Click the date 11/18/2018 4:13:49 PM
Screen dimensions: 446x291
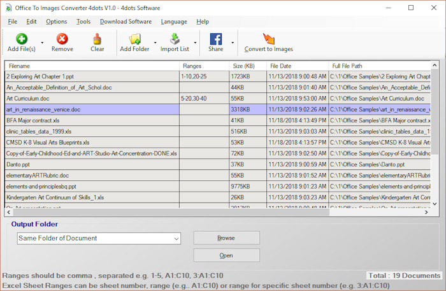(x=298, y=120)
